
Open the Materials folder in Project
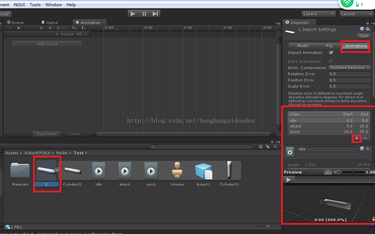pos(20,170)
